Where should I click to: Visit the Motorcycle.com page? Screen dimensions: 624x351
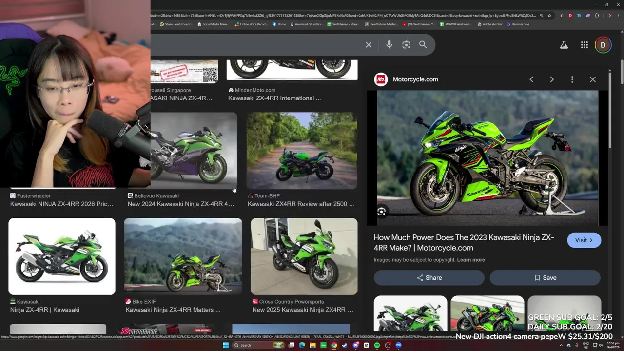coord(584,240)
